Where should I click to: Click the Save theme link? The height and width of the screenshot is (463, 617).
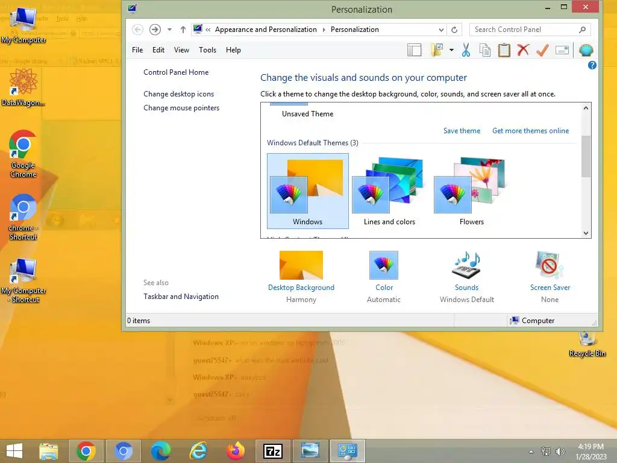point(462,131)
